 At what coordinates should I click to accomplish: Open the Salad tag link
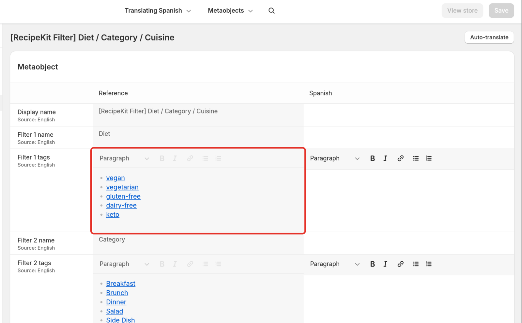(115, 311)
